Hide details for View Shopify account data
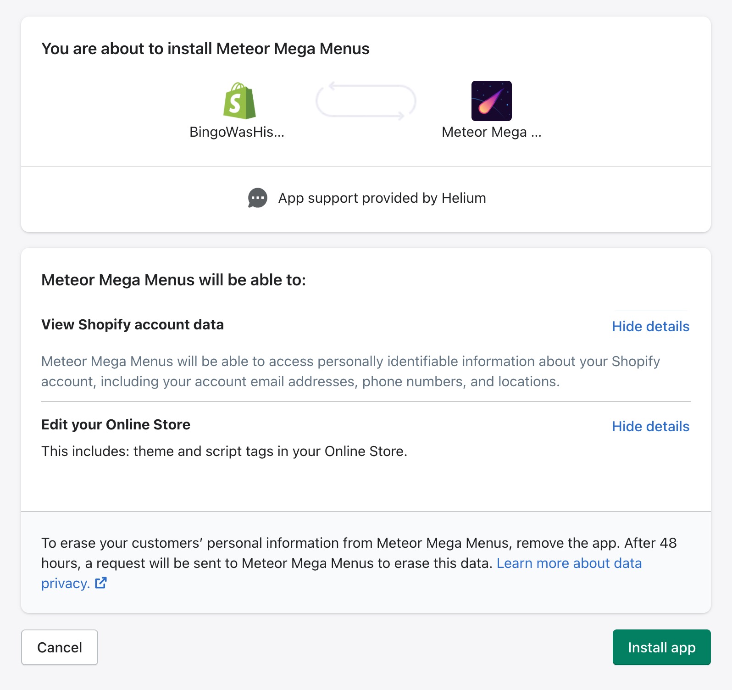 [650, 326]
